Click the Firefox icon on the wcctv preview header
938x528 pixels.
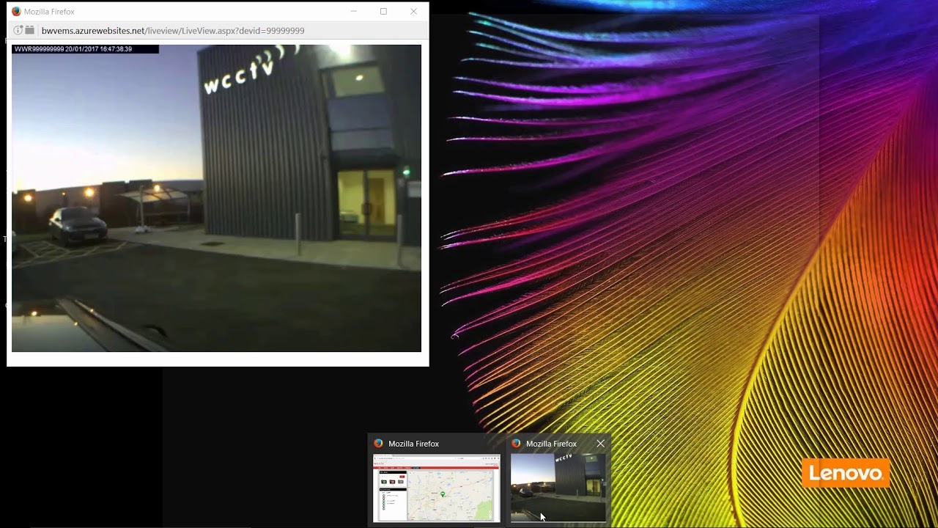[x=516, y=444]
